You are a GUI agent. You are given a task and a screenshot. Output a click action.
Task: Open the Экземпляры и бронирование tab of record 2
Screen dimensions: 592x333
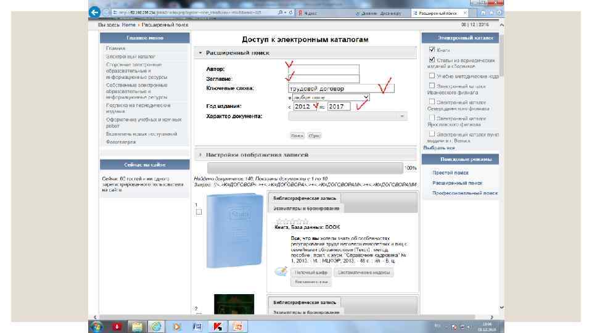[306, 312]
